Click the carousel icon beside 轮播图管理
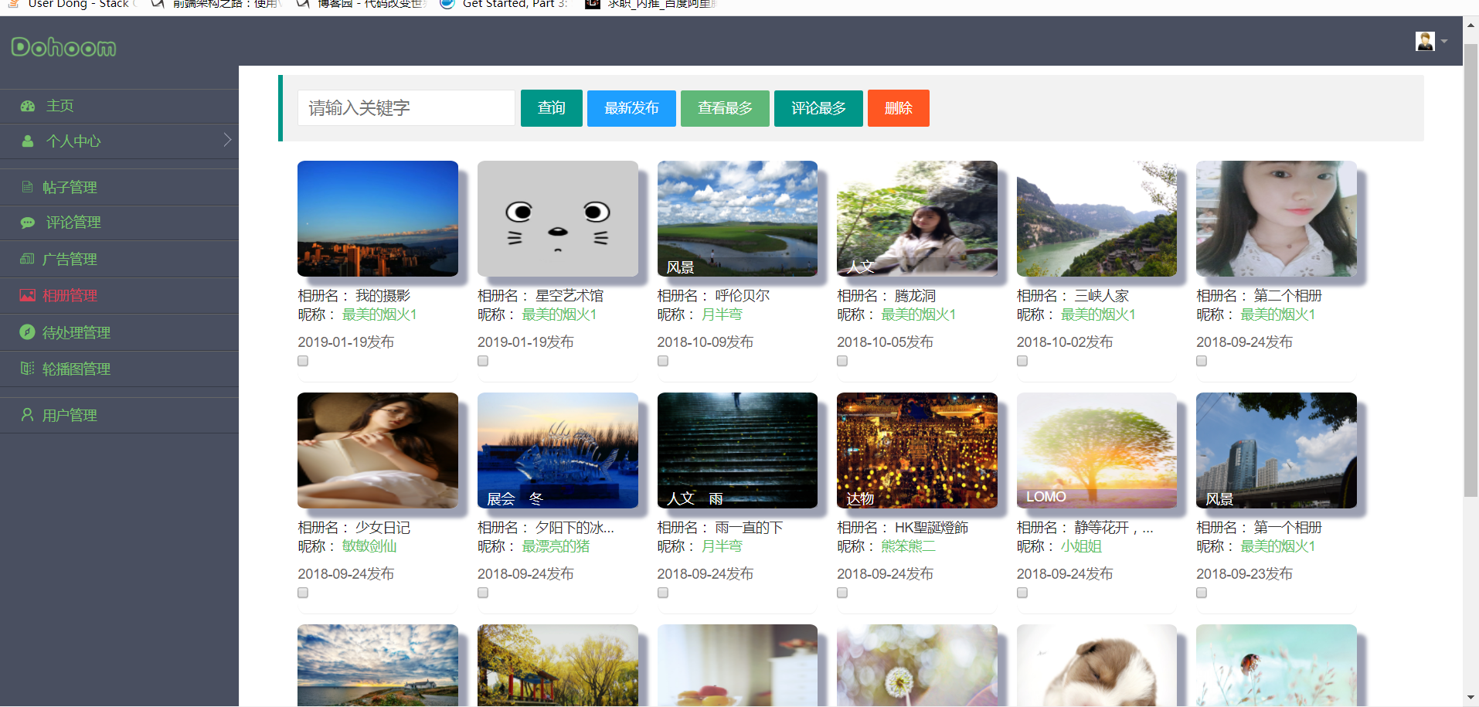The image size is (1479, 707). click(27, 369)
